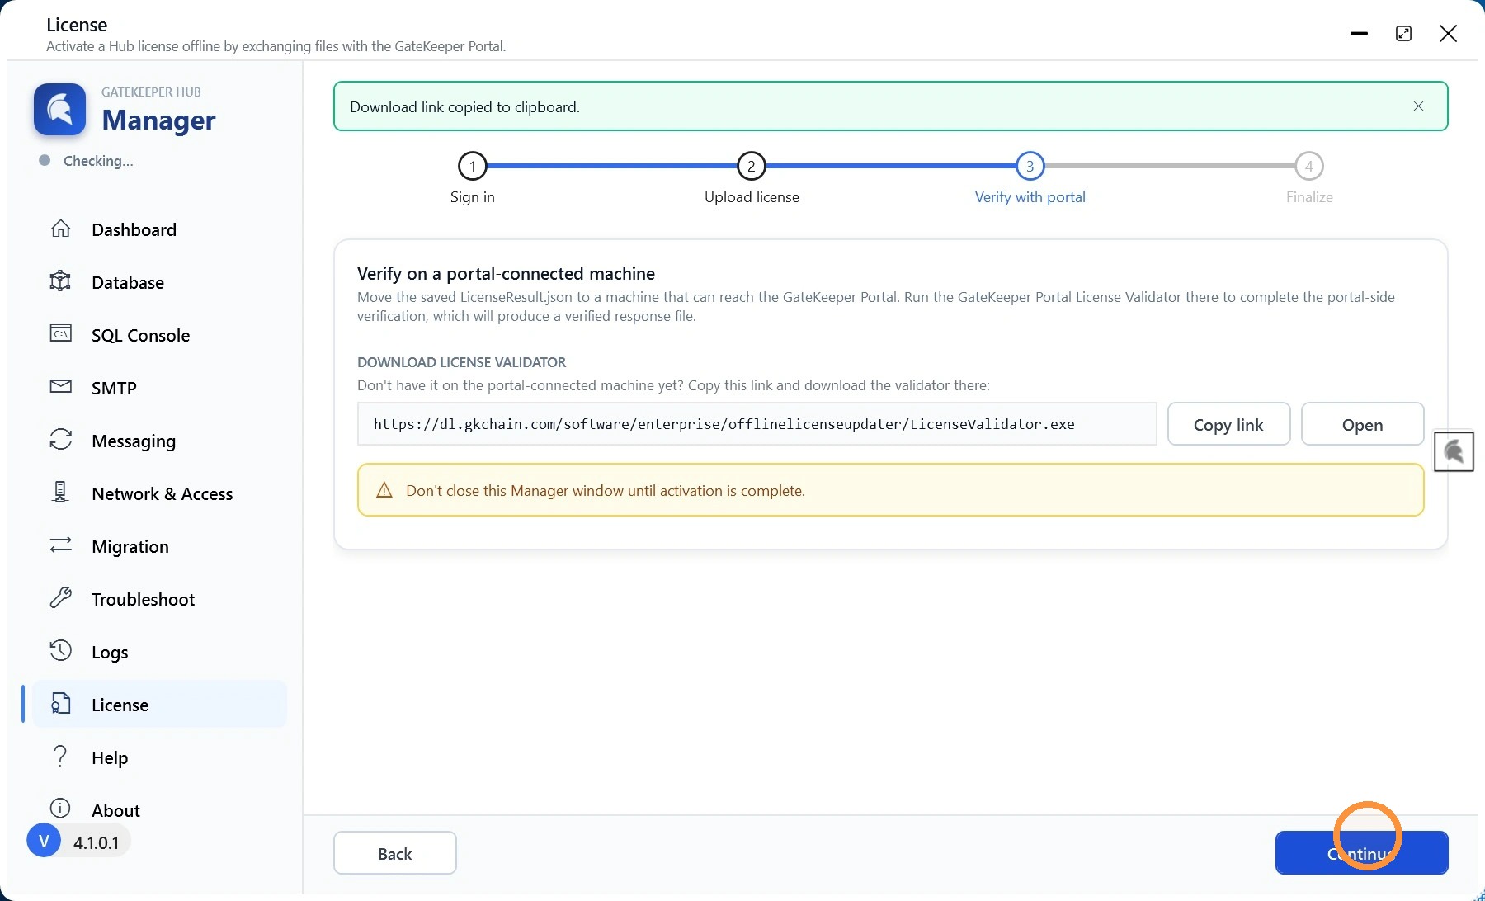This screenshot has width=1485, height=901.
Task: Minimize the License window
Action: 1360,33
